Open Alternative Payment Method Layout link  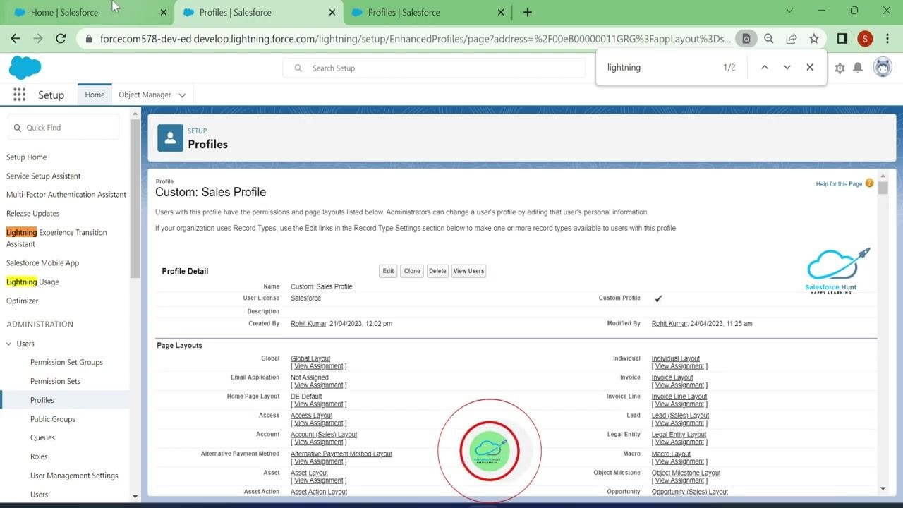(x=341, y=454)
